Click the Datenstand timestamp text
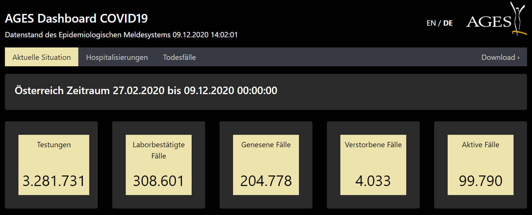This screenshot has width=532, height=215. (x=121, y=35)
